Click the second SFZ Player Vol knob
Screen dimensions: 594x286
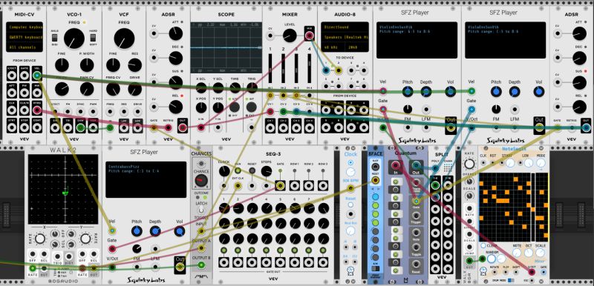(539, 91)
